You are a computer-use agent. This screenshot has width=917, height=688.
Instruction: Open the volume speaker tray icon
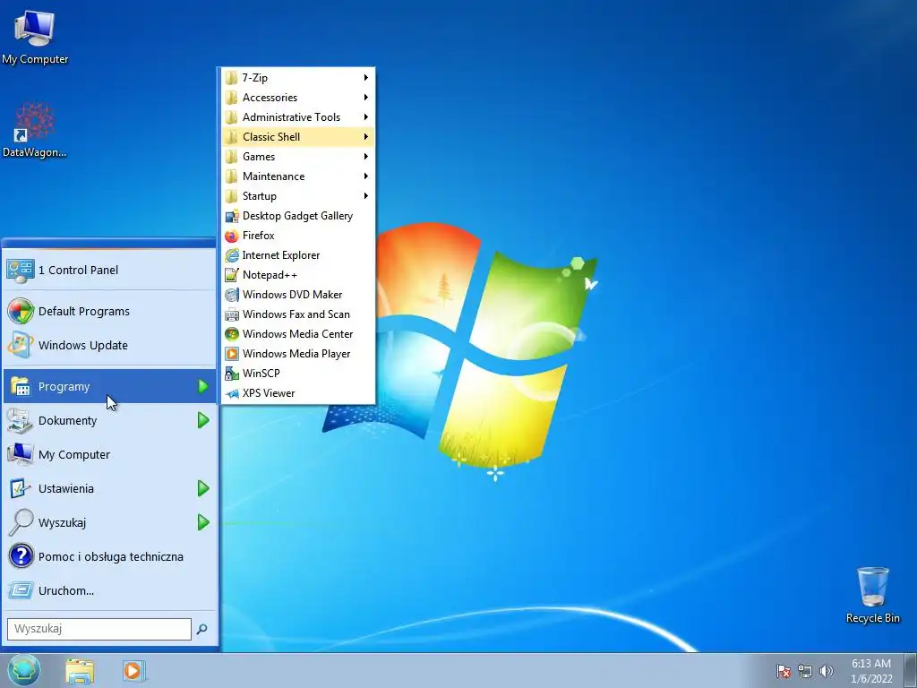point(826,671)
